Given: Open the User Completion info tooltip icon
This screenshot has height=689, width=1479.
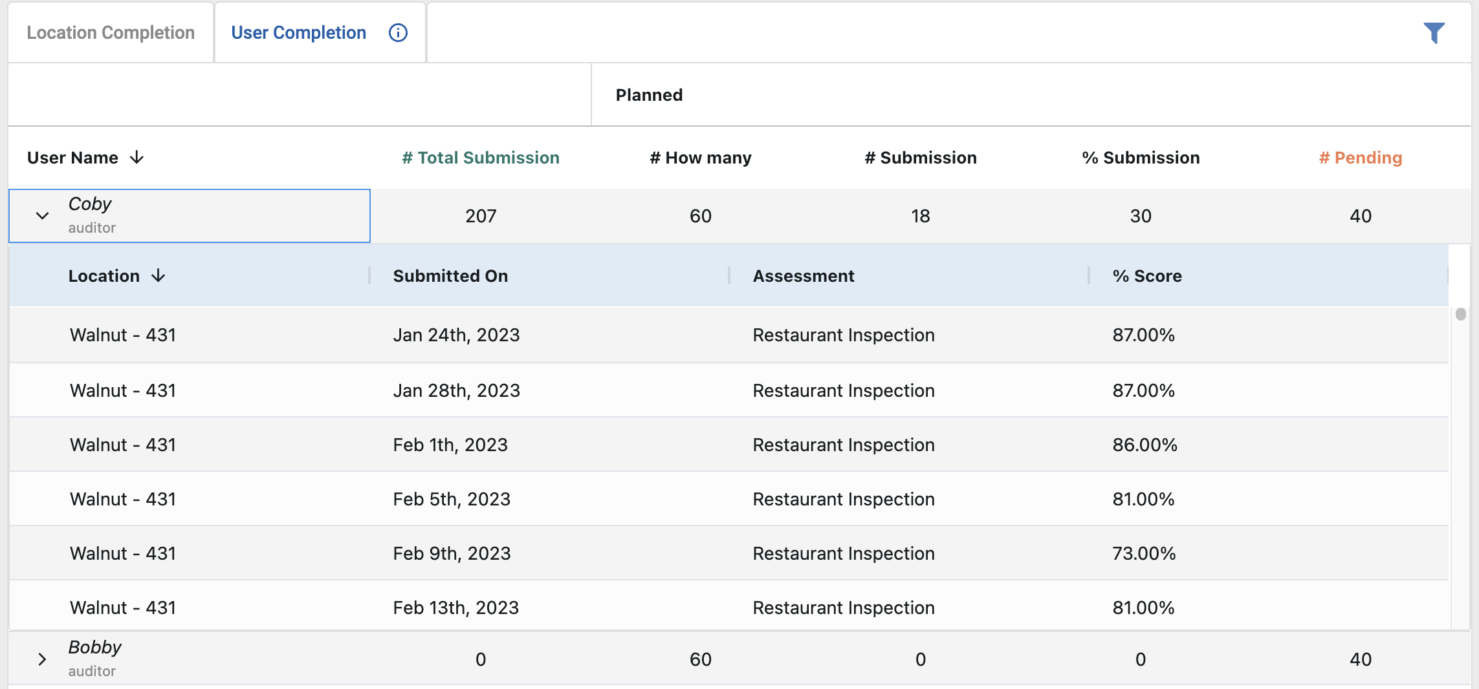Looking at the screenshot, I should pos(398,32).
